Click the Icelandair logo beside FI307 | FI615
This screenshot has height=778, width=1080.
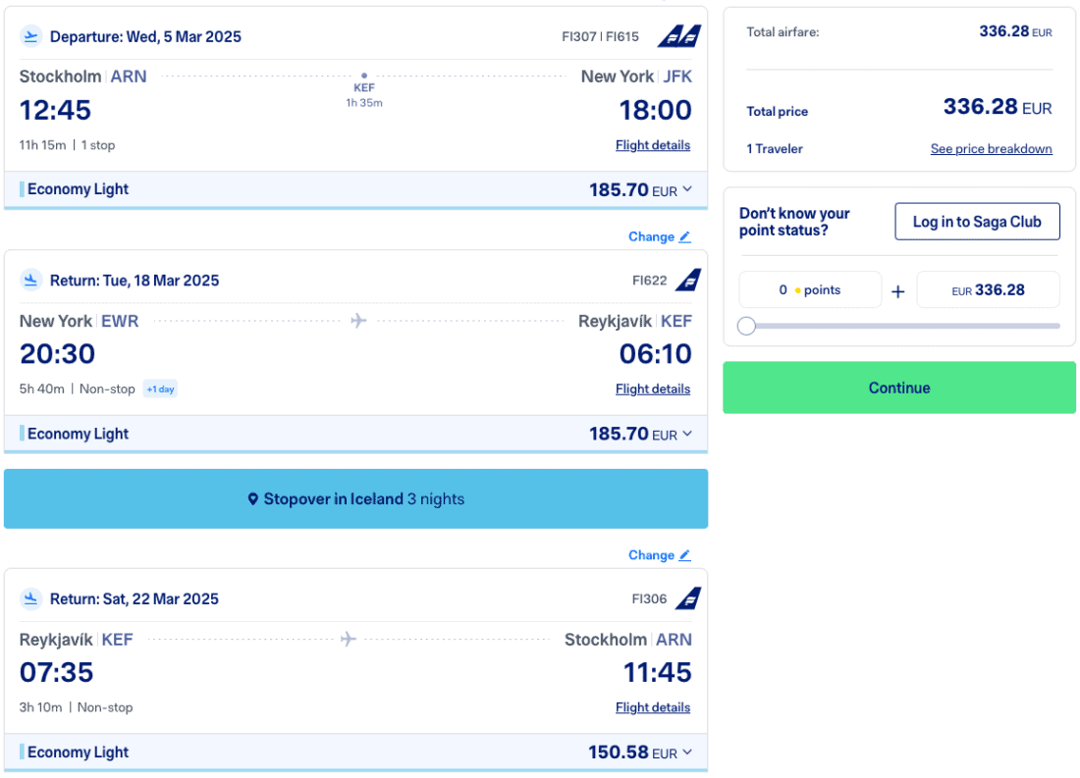tap(679, 36)
